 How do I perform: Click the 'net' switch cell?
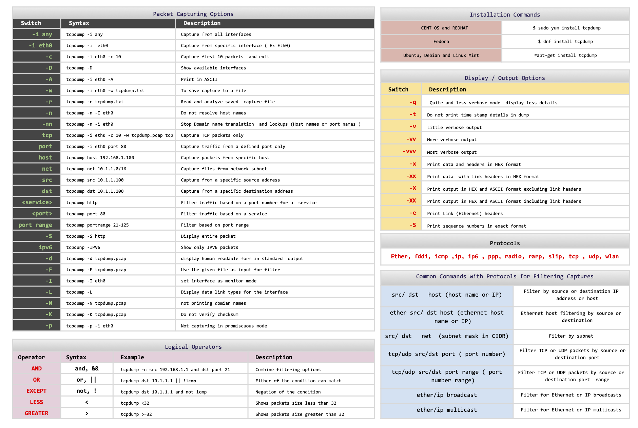point(37,169)
